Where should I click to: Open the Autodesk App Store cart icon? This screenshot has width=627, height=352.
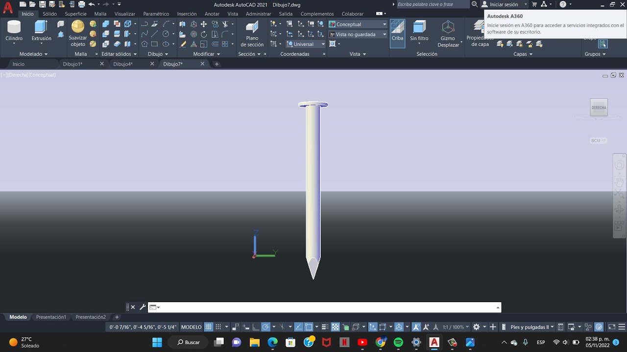pos(534,4)
